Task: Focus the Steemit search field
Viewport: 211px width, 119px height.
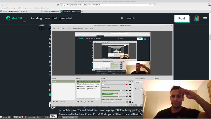Action: pos(130,18)
